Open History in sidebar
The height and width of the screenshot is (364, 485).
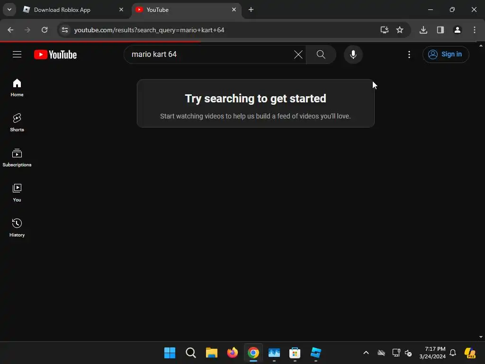tap(17, 228)
